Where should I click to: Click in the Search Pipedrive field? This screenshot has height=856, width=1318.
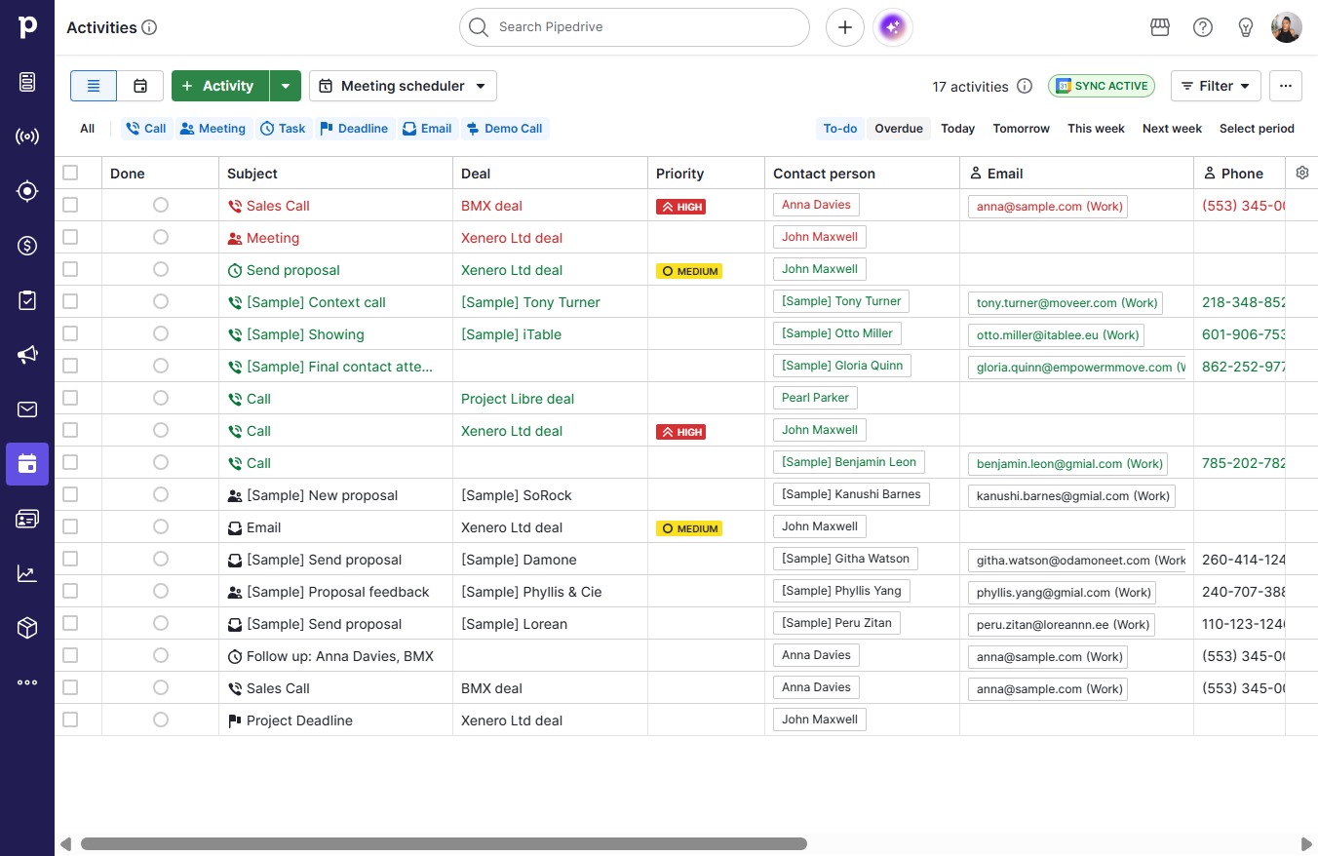[635, 27]
